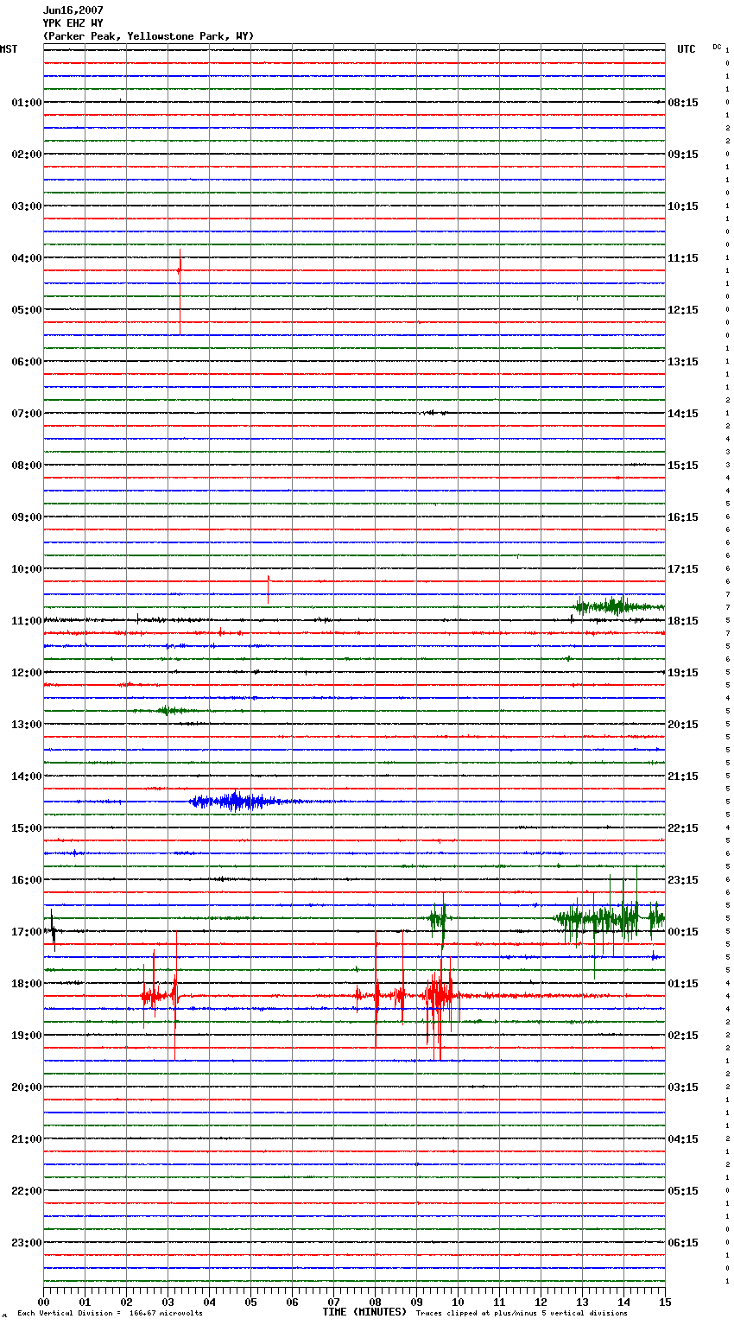
Task: Select the 23:00 MST time label
Action: tap(27, 1243)
